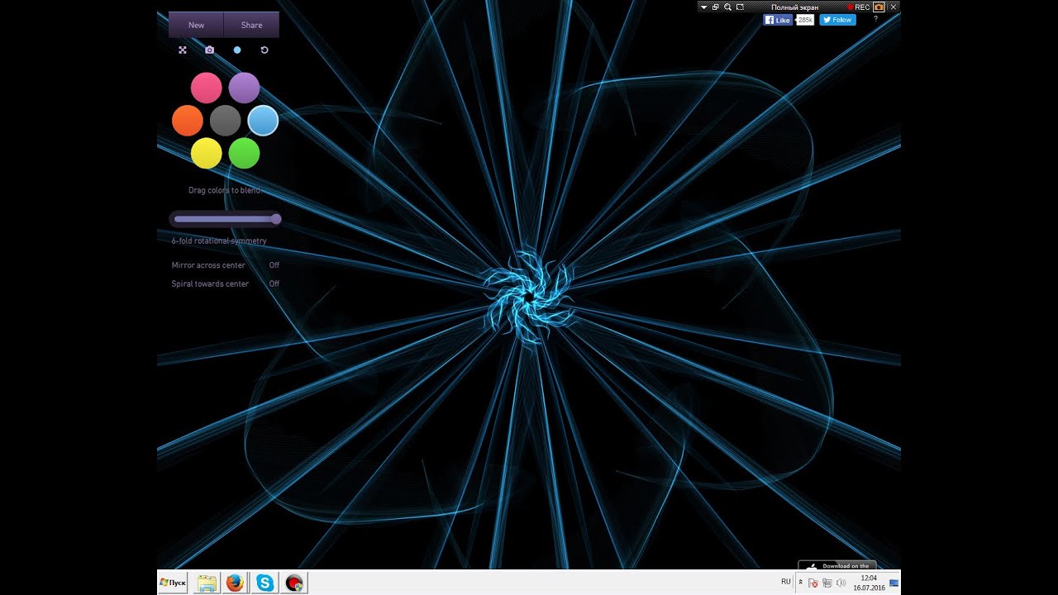Click the recorder magnifier icon
This screenshot has height=595, width=1058.
pos(727,7)
